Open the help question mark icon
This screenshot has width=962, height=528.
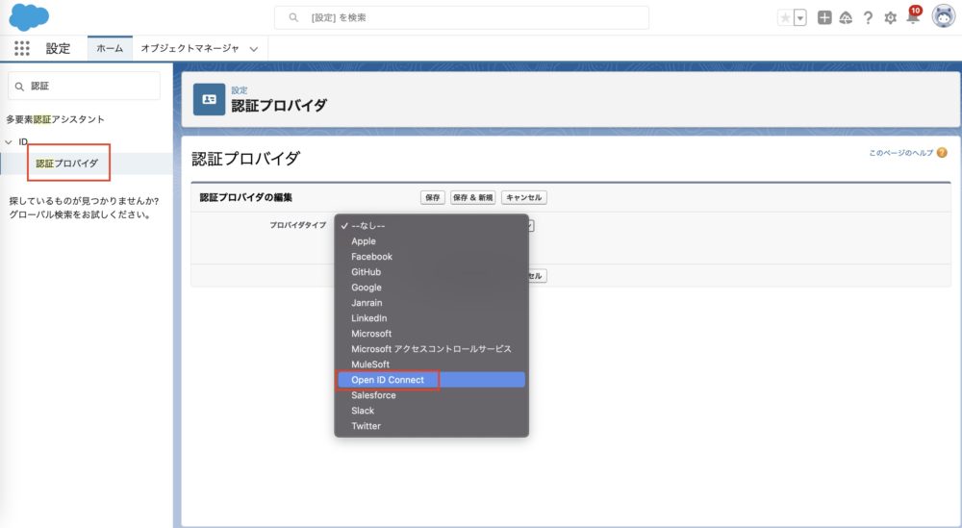pyautogui.click(x=868, y=17)
